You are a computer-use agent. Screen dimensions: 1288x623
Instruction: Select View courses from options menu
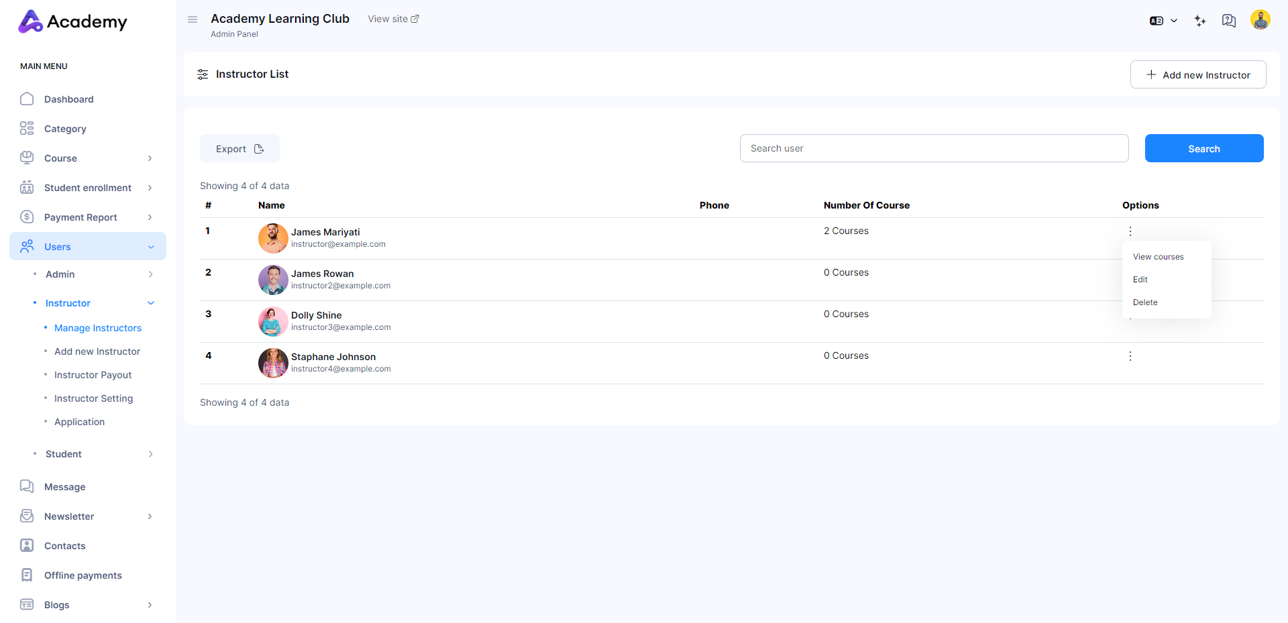coord(1158,257)
